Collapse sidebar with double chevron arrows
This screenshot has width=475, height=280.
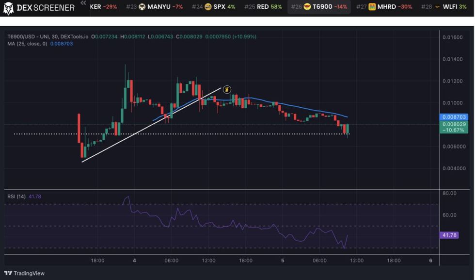[x=83, y=3]
